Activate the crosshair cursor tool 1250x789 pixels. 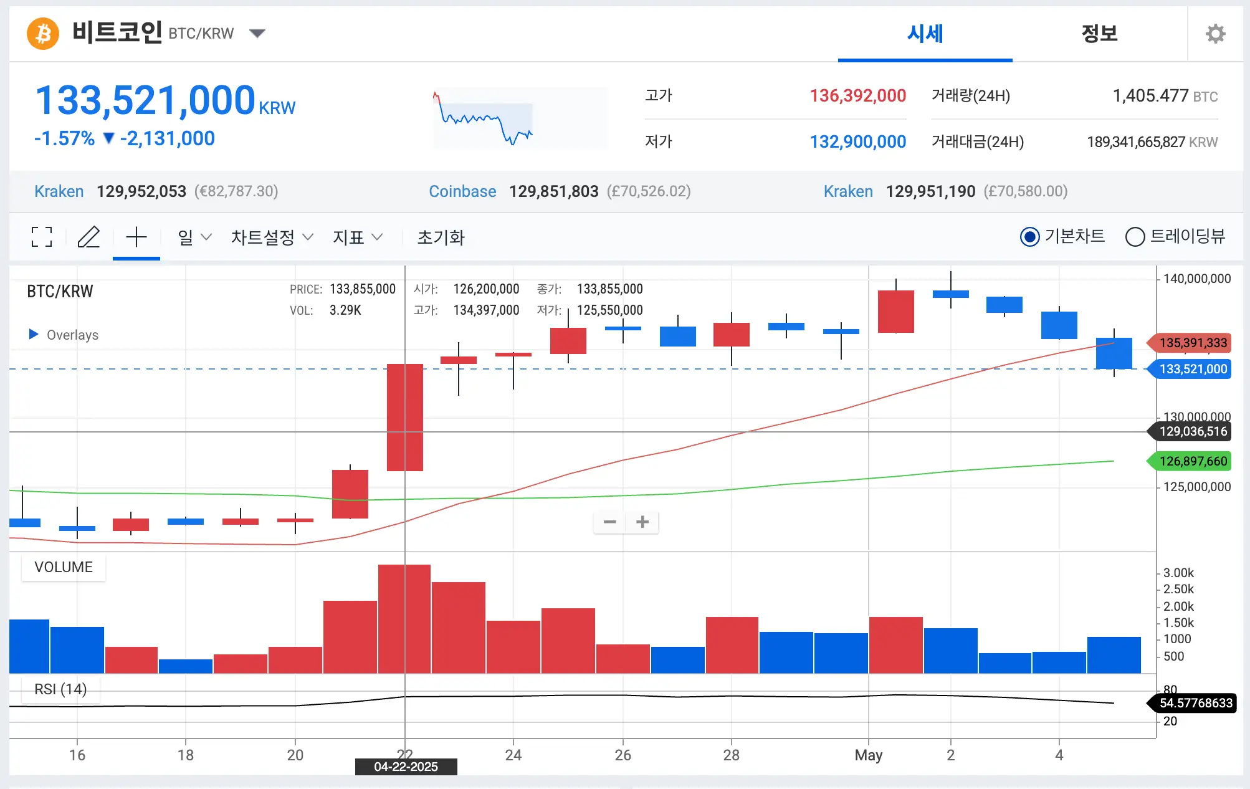pyautogui.click(x=136, y=237)
